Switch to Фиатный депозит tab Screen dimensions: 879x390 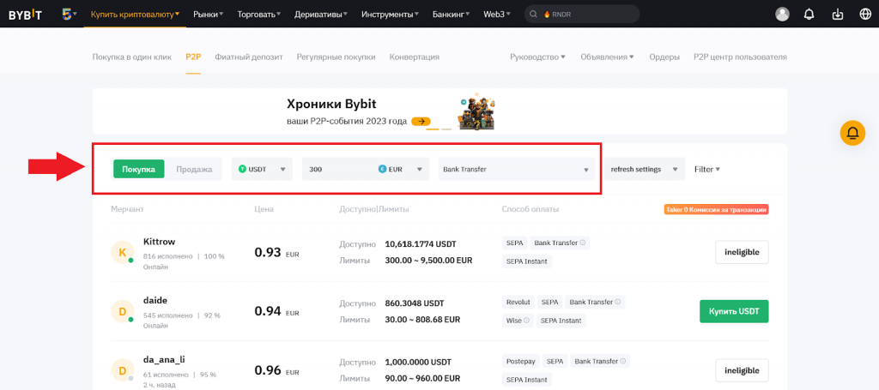[248, 57]
